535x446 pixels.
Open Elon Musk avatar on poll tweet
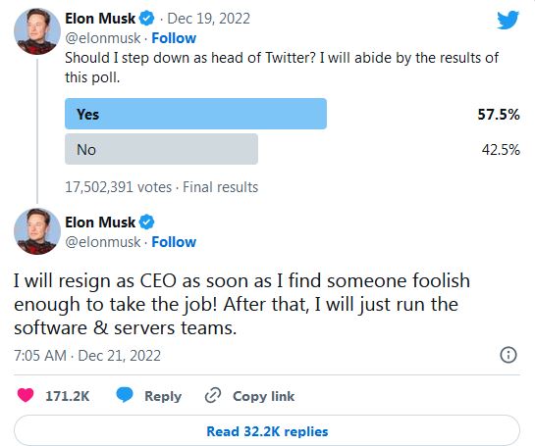coord(37,31)
